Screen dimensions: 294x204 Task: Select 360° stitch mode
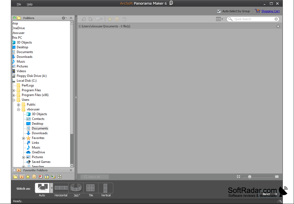click(76, 188)
